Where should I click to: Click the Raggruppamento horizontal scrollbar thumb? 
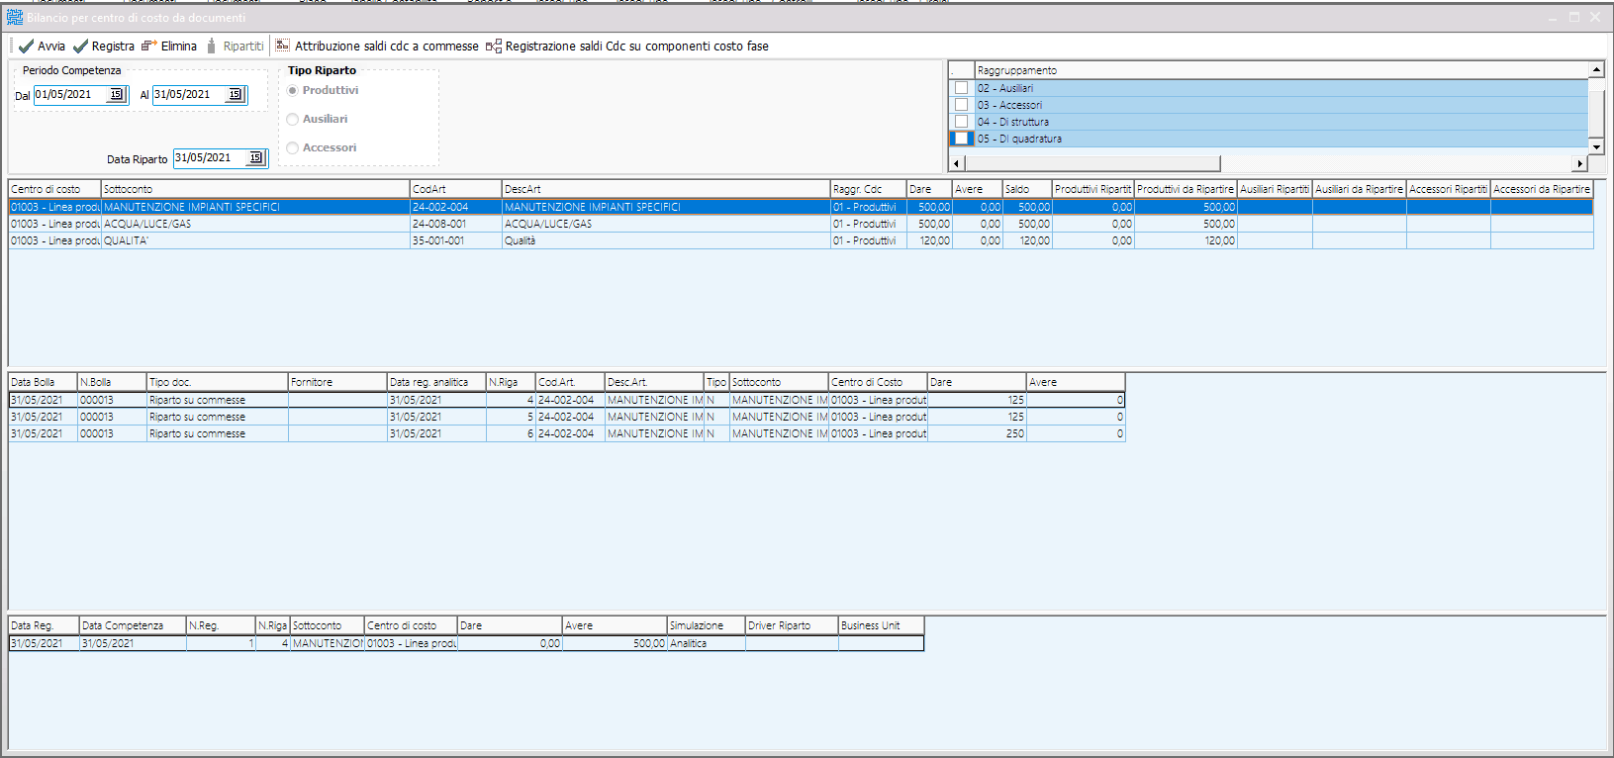pyautogui.click(x=1092, y=163)
